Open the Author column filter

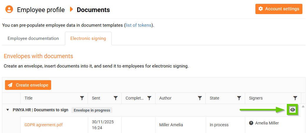pos(200,98)
